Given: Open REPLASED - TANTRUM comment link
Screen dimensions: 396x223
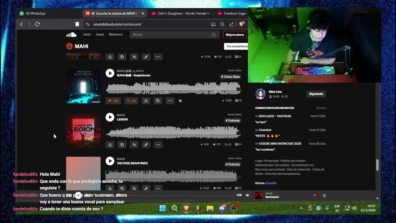Looking at the screenshot, I should pos(275,116).
